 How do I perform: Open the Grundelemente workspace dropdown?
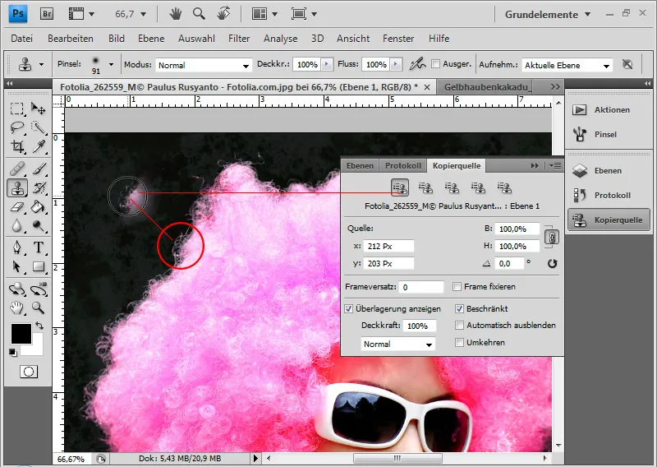[x=547, y=14]
